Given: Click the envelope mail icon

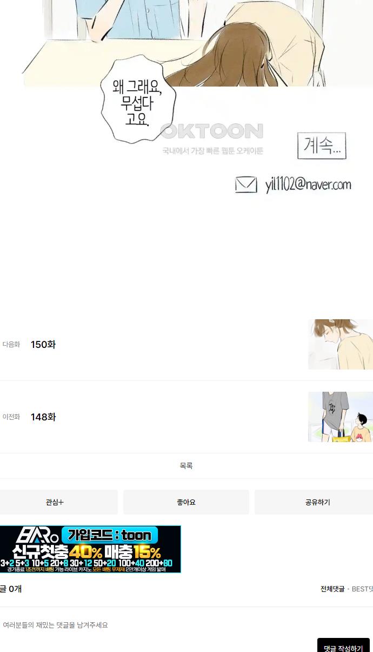Looking at the screenshot, I should pos(246,185).
